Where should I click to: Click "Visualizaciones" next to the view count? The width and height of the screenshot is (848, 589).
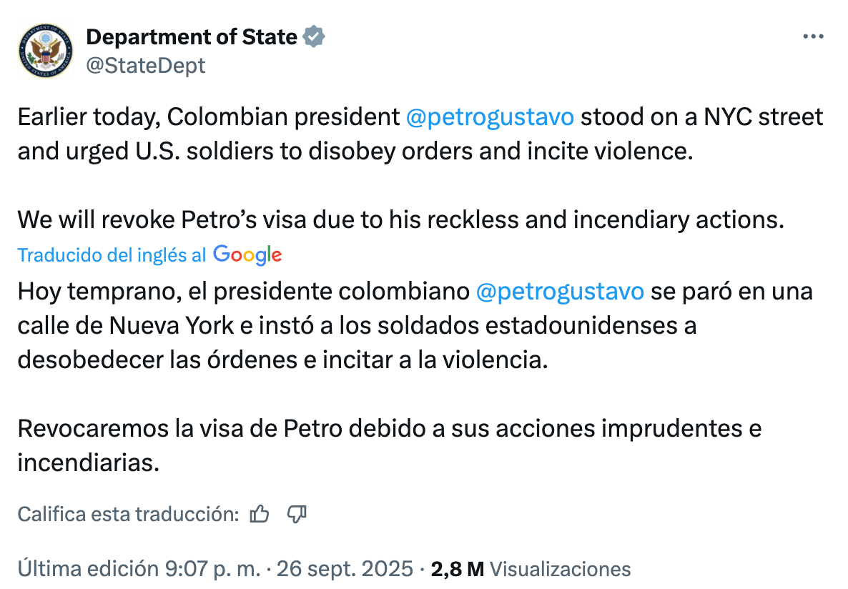click(558, 569)
